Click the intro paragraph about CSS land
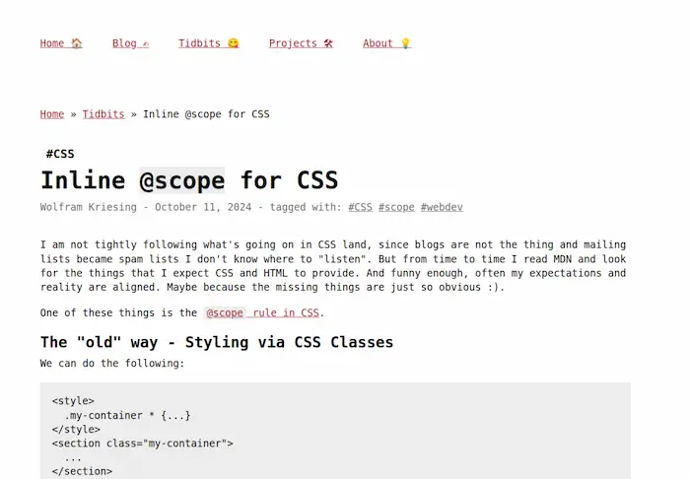 [333, 266]
